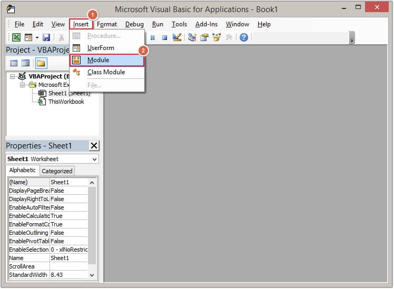Click the View Code icon in Project panel

(14, 64)
